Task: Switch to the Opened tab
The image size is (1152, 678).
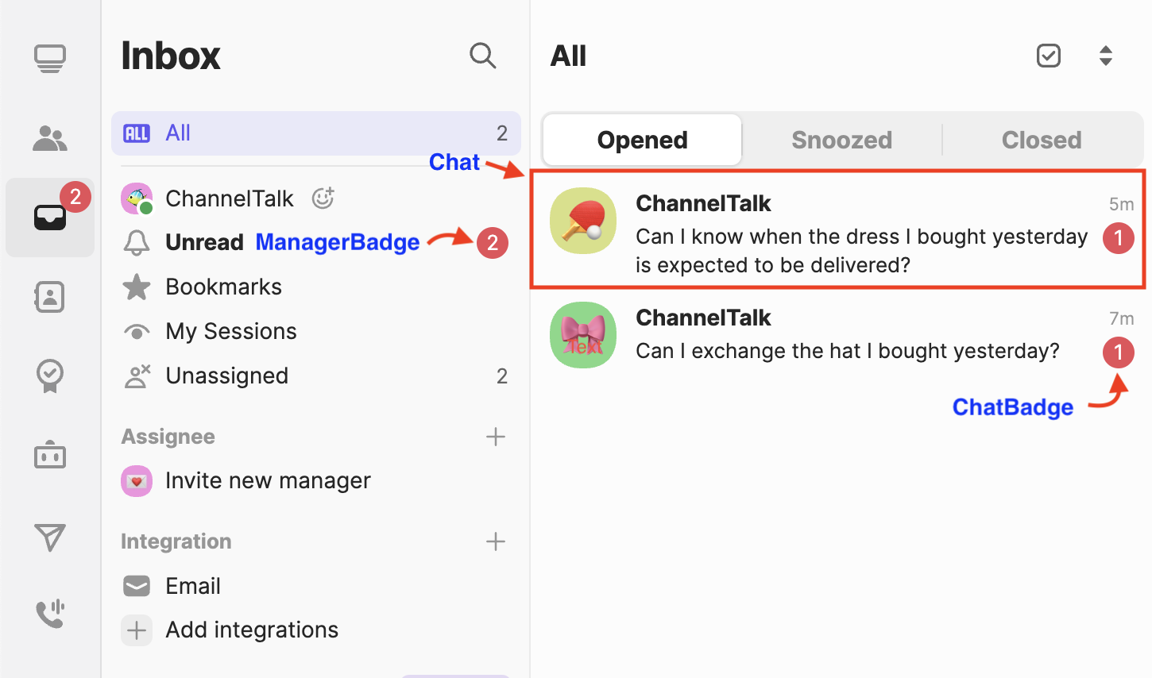Action: click(x=642, y=140)
